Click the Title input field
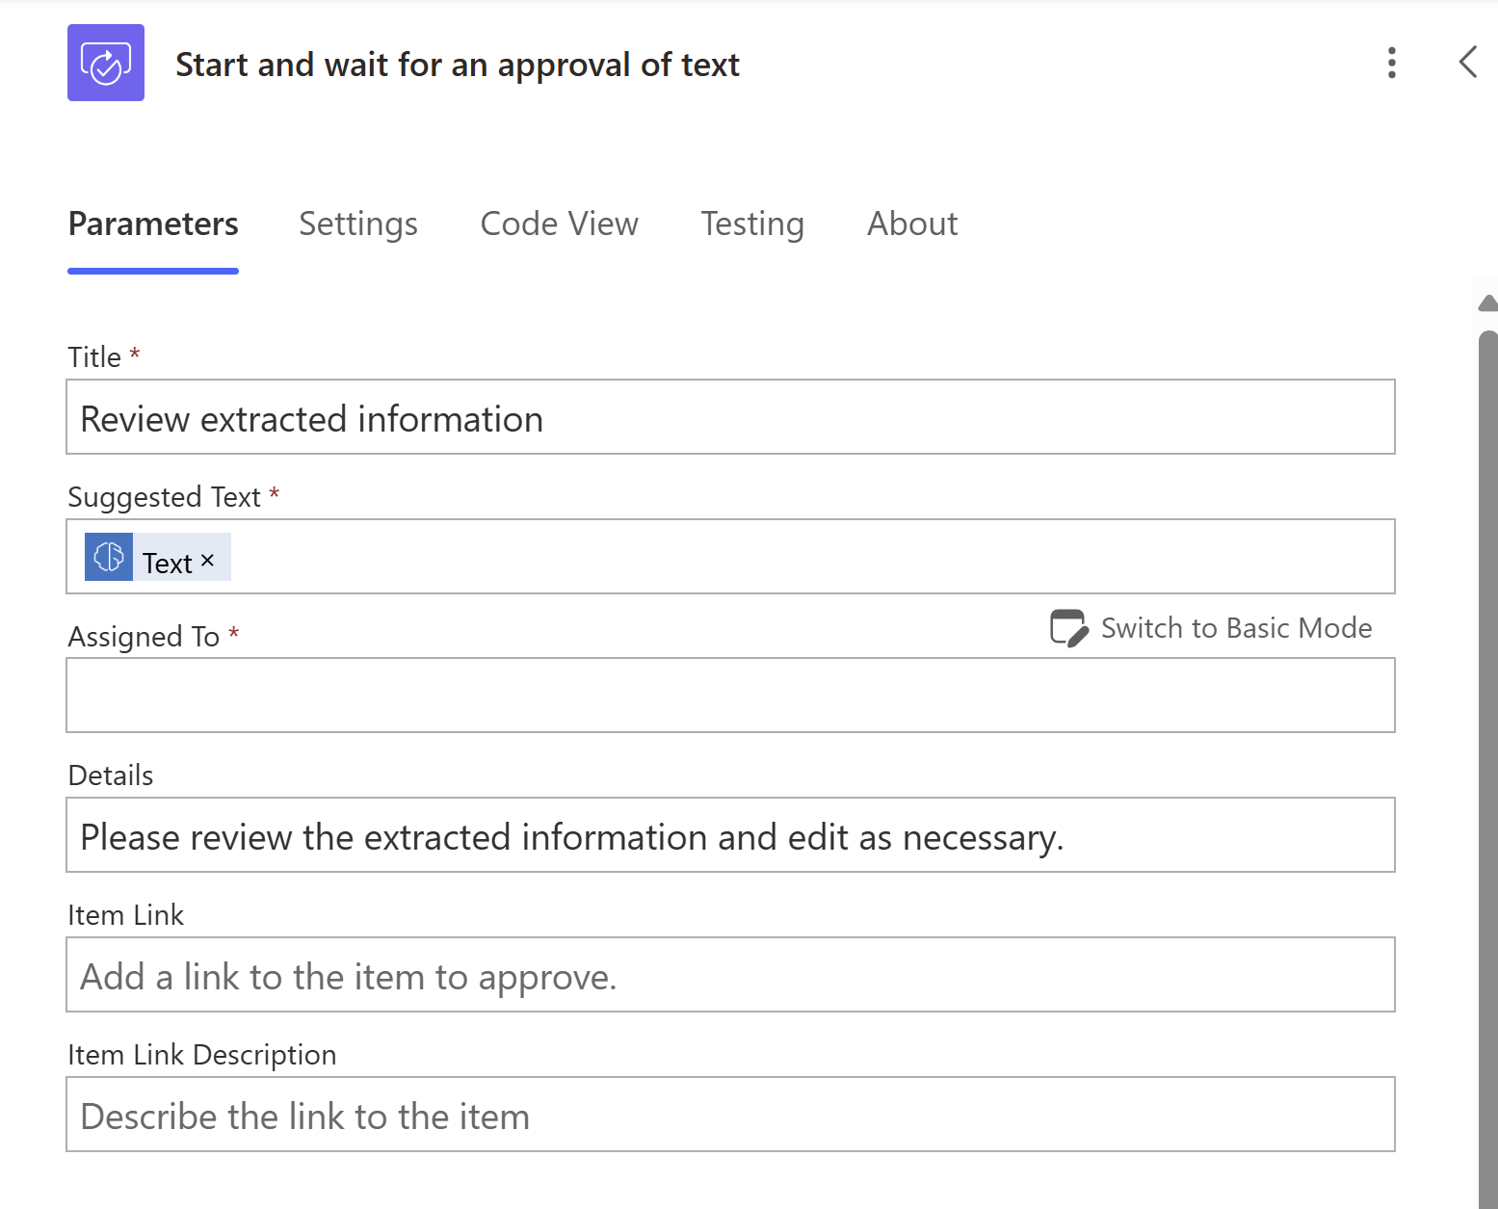 tap(730, 417)
